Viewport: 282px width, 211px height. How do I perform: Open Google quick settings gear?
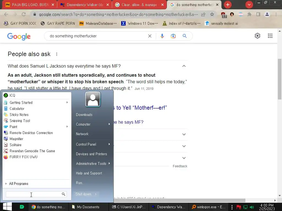pyautogui.click(x=257, y=36)
